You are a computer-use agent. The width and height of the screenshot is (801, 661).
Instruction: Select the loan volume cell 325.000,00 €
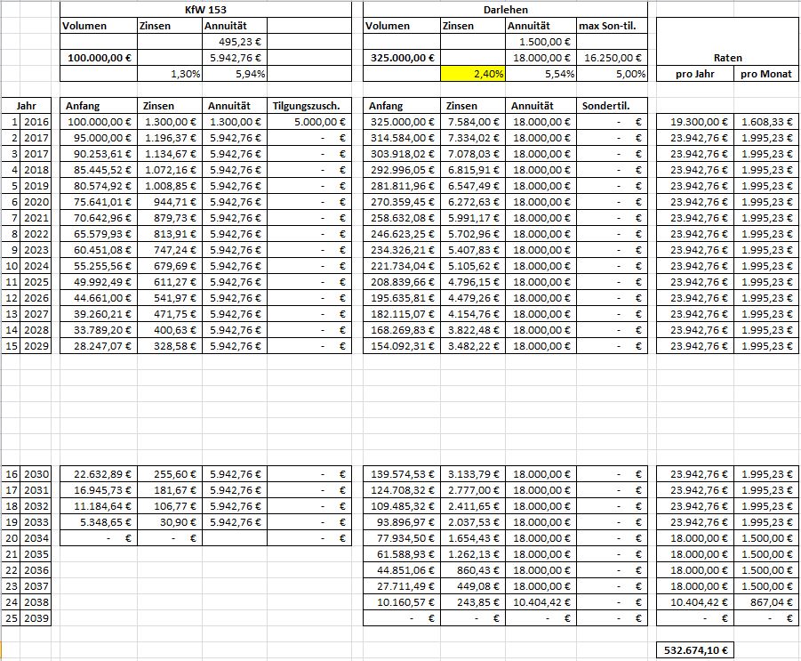(402, 58)
